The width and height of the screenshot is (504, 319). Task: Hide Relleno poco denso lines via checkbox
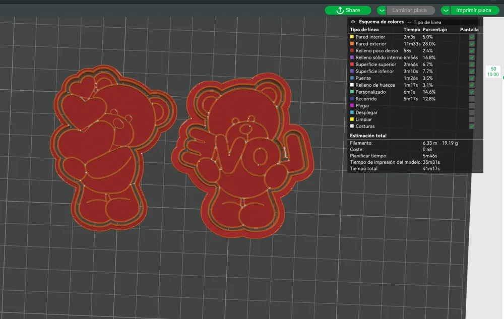pos(472,51)
